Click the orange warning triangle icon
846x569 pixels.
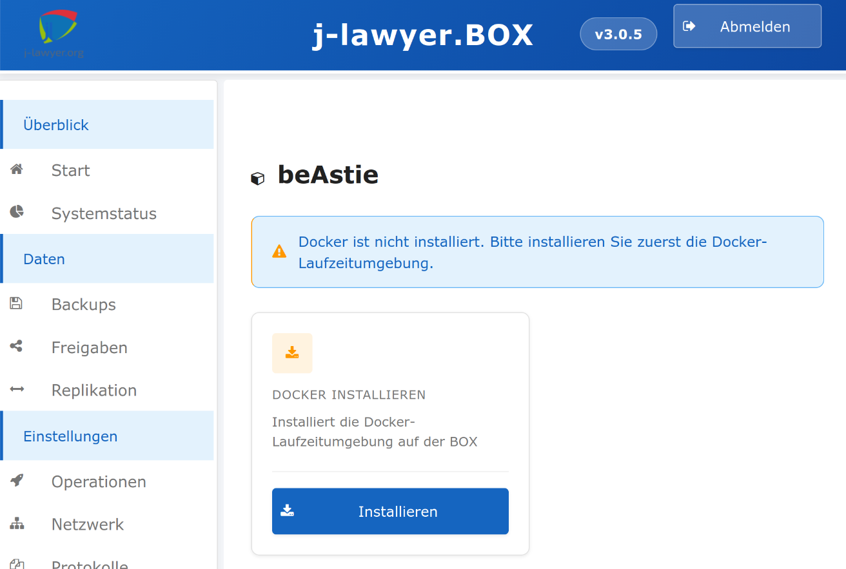coord(279,251)
